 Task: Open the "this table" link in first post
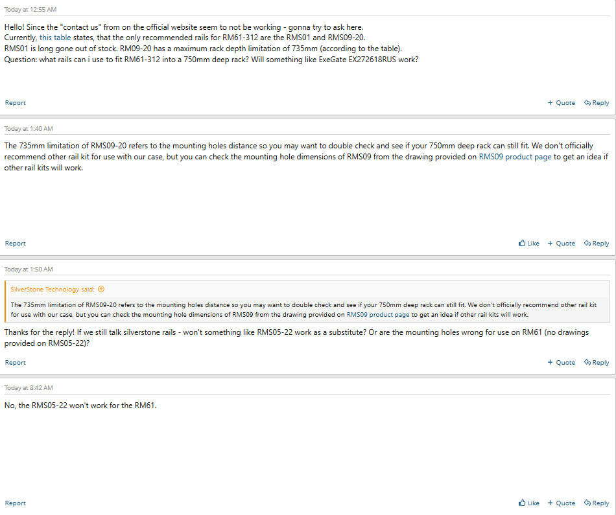click(55, 38)
